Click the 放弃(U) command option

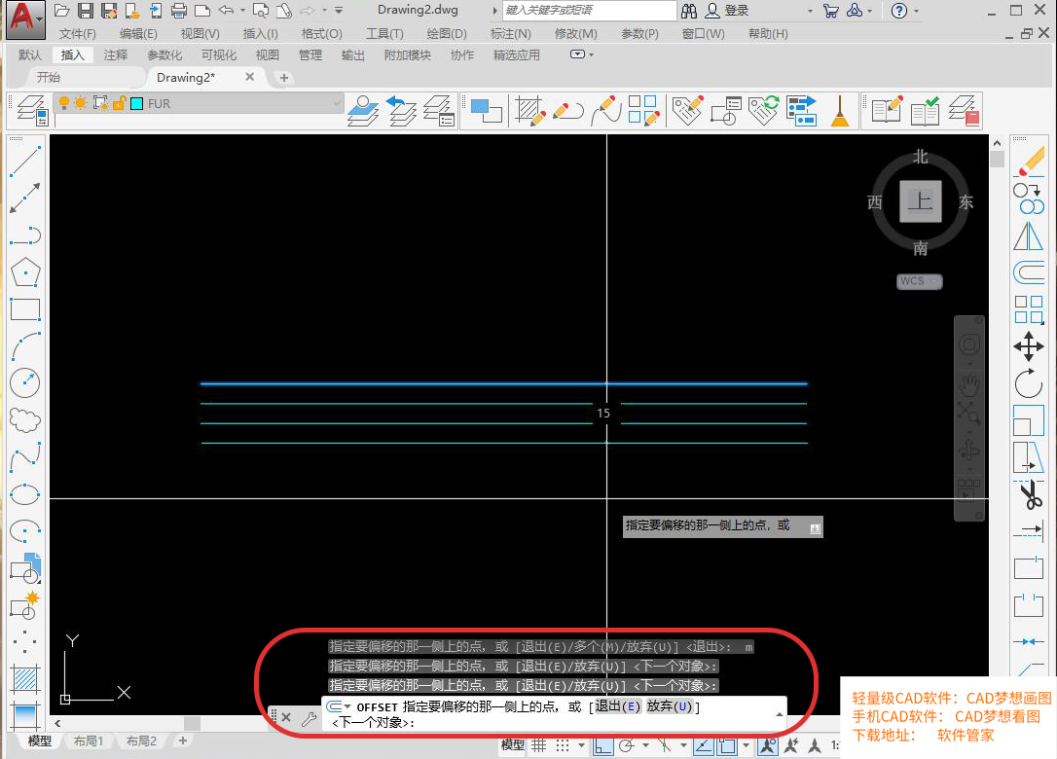pyautogui.click(x=670, y=705)
